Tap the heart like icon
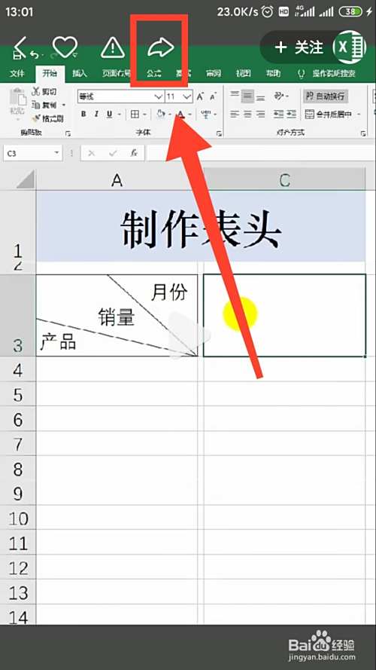The height and width of the screenshot is (670, 376). [65, 47]
